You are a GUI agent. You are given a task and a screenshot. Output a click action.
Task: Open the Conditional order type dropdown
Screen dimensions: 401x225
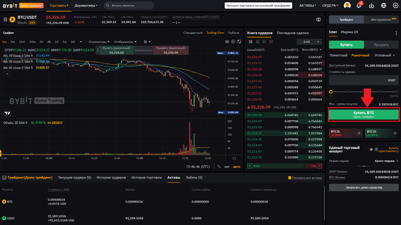coord(384,55)
